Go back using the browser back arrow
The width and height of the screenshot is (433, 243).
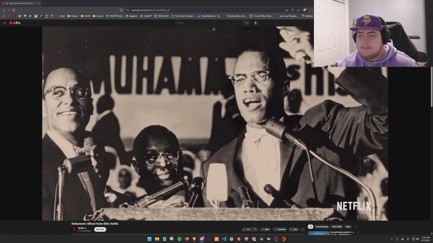tap(4, 10)
